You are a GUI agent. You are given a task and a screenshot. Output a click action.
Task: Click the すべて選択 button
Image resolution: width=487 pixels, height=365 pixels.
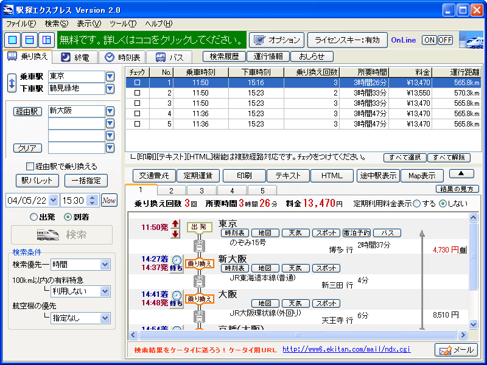tap(405, 158)
